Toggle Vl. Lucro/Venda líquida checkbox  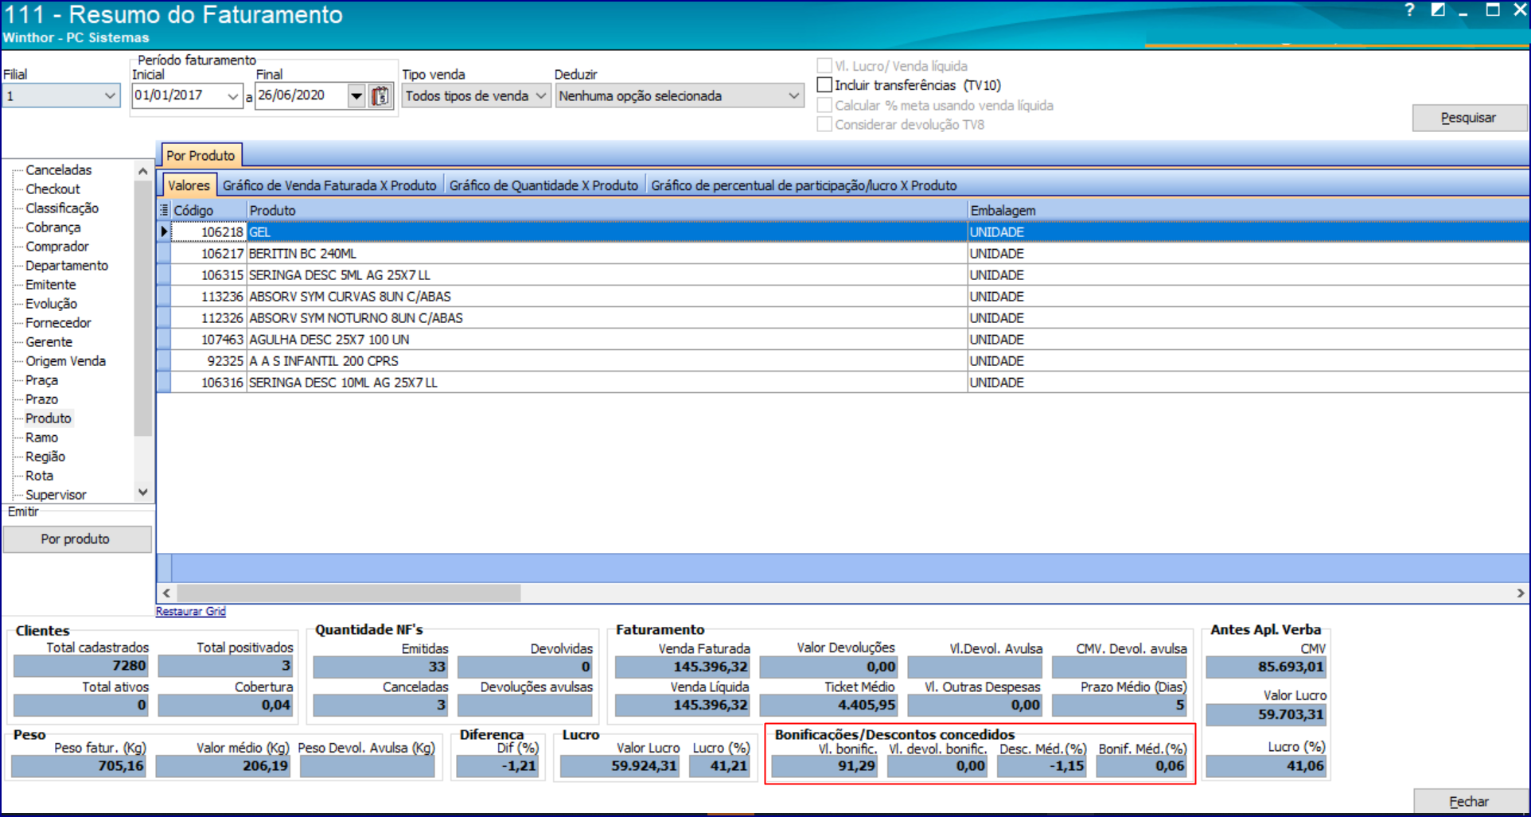pos(825,66)
